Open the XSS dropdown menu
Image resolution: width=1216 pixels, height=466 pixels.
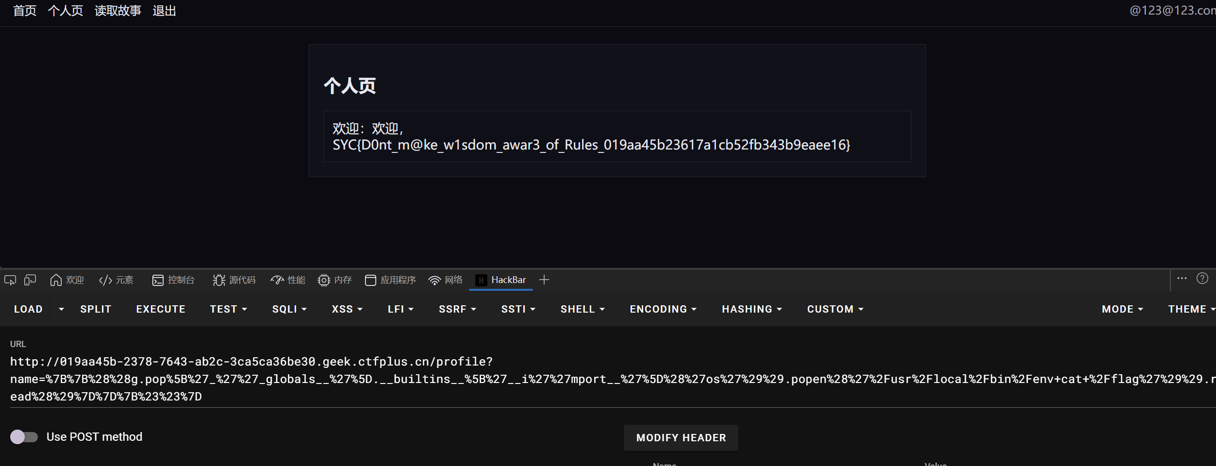(348, 309)
